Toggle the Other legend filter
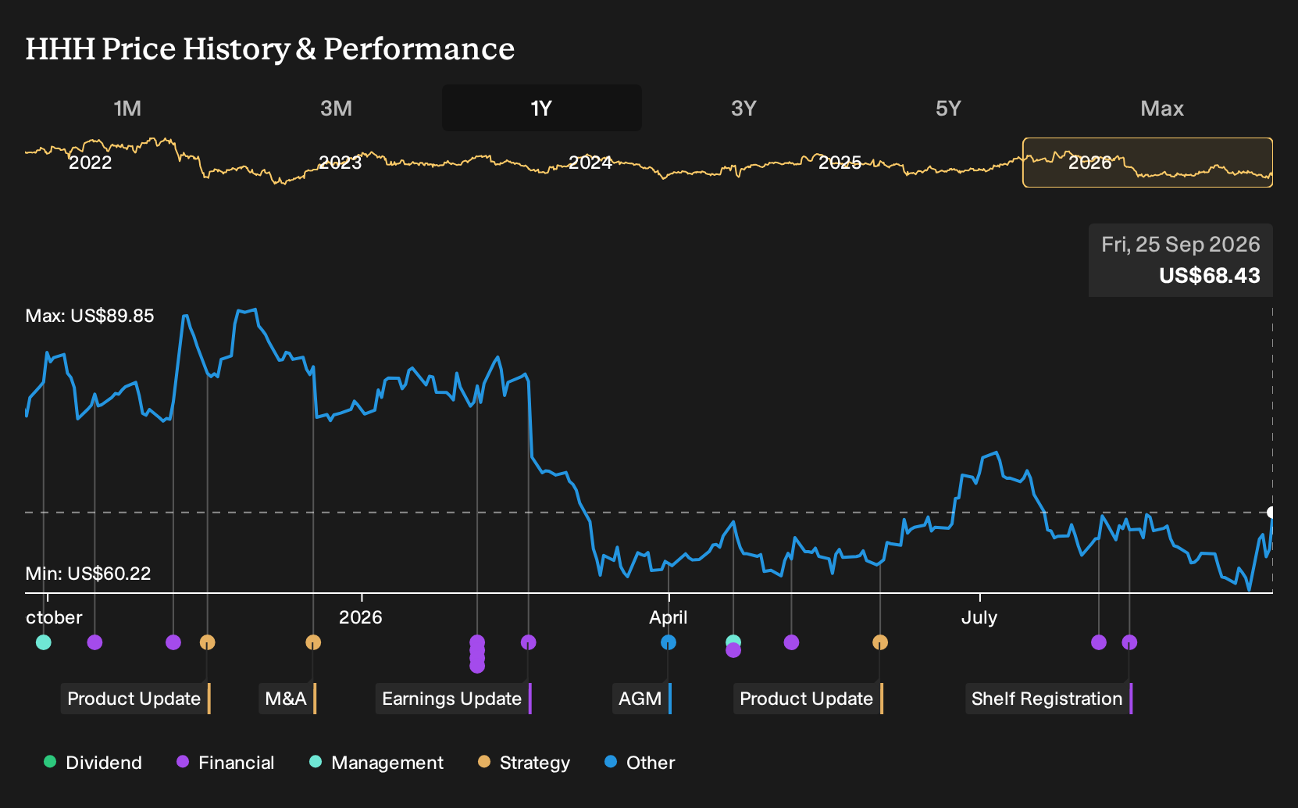1298x808 pixels. pos(640,763)
